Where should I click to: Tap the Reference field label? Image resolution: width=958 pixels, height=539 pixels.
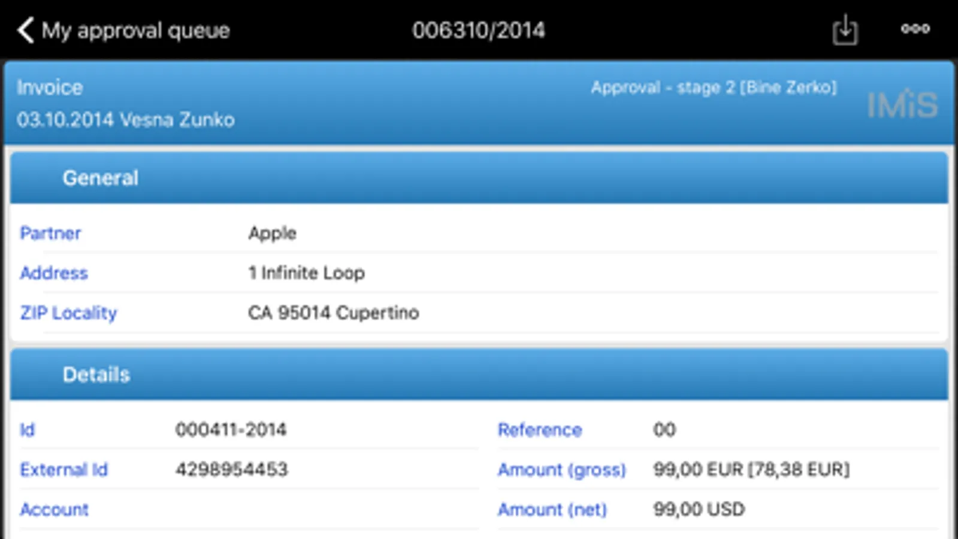pyautogui.click(x=540, y=430)
